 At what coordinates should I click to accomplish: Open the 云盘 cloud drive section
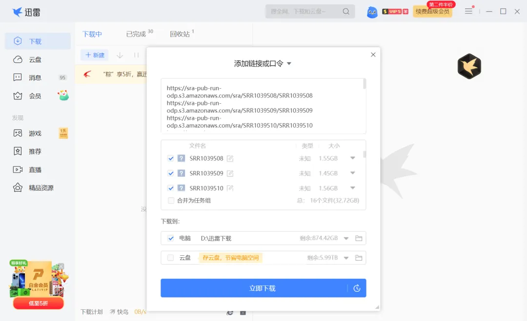(x=38, y=60)
